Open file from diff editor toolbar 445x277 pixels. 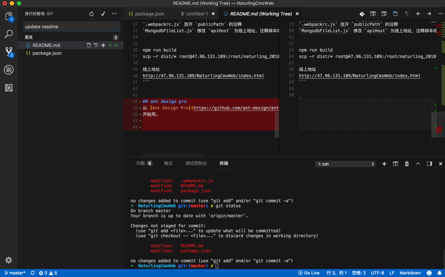click(395, 14)
